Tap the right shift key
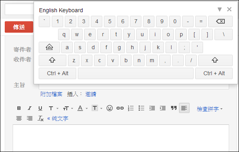The image size is (239, 152). [x=215, y=60]
